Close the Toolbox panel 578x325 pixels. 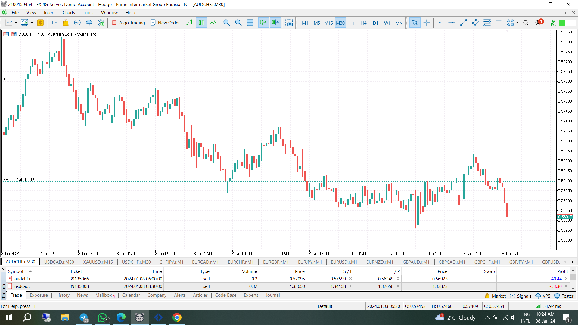(3, 269)
